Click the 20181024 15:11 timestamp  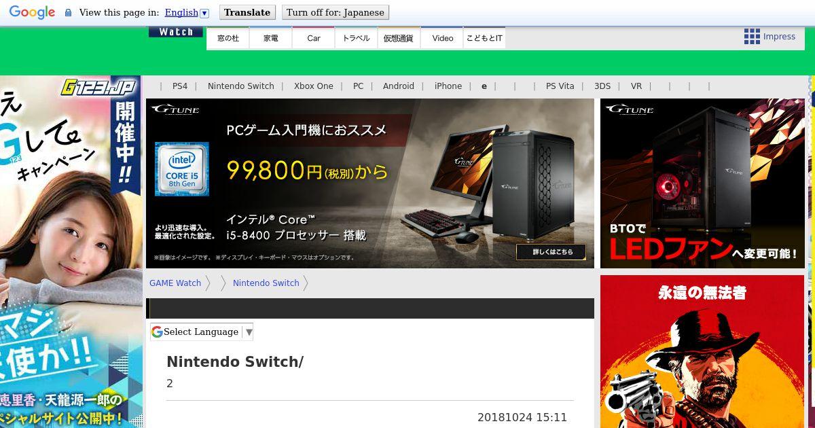522,418
